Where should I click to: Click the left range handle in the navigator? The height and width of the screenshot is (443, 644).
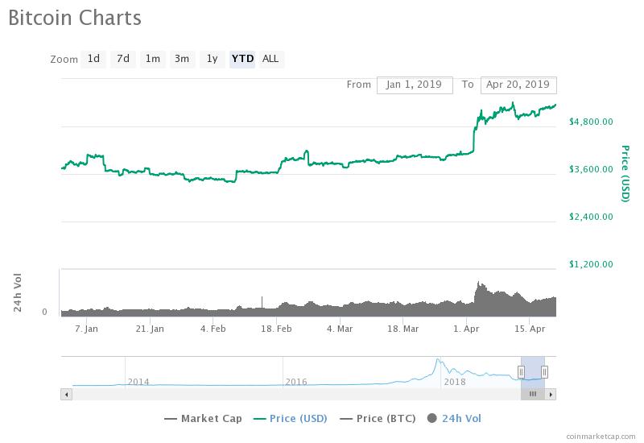click(521, 371)
